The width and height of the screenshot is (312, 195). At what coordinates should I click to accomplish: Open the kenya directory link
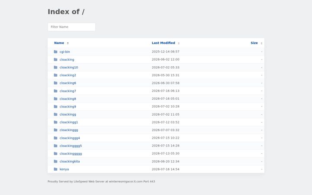tap(64, 169)
